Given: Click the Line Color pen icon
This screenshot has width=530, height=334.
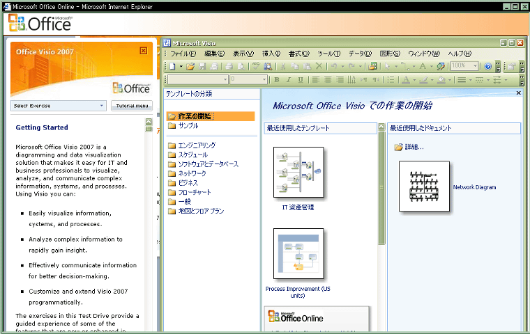Looking at the screenshot, I should pyautogui.click(x=423, y=79).
